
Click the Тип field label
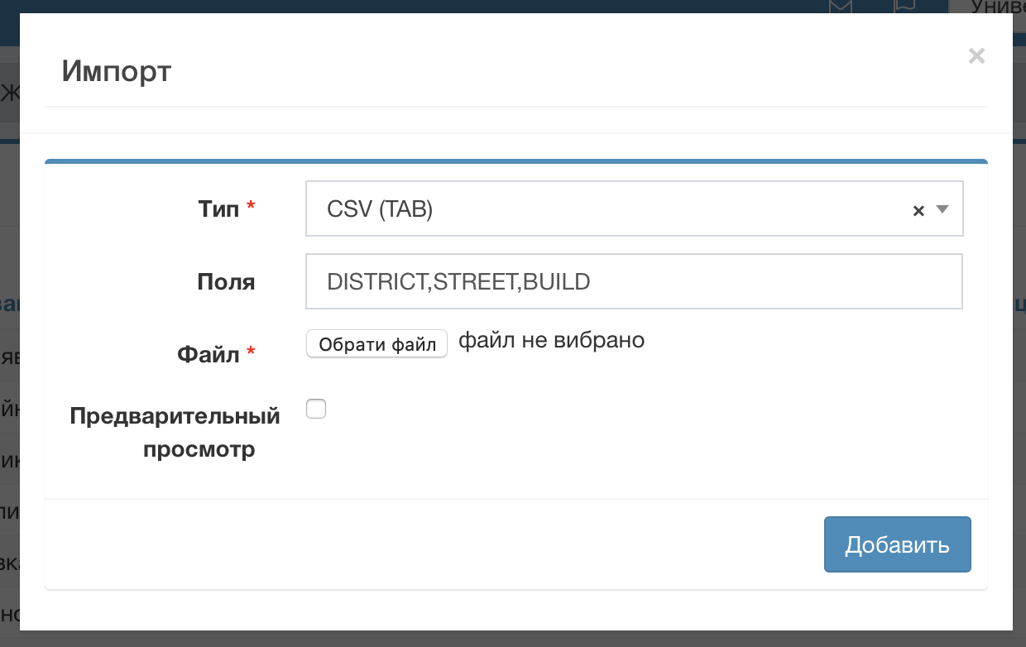[218, 209]
